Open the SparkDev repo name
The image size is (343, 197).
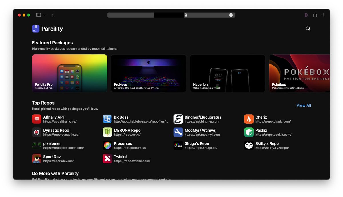(52, 157)
